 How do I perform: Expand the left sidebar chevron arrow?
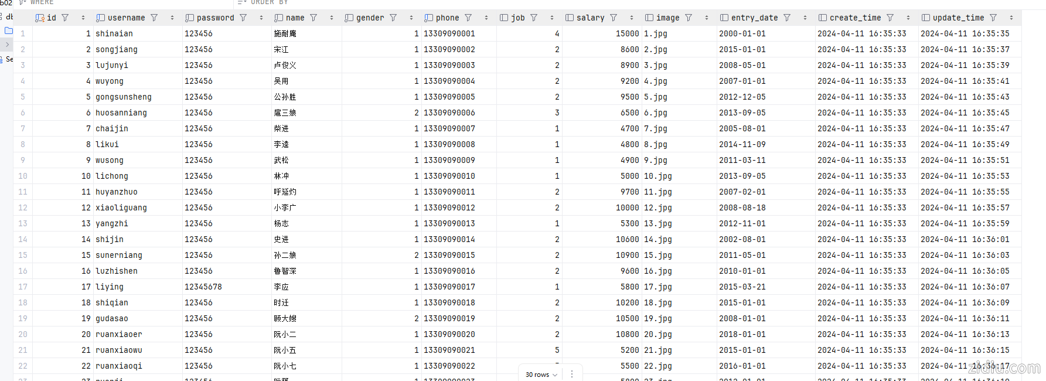(x=7, y=45)
